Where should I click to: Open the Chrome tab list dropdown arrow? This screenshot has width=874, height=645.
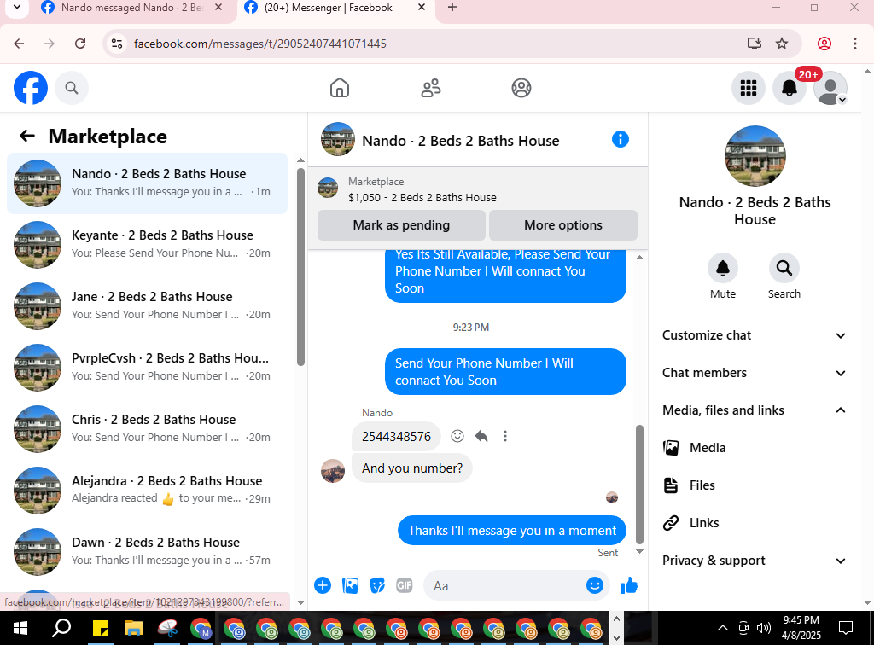click(17, 8)
